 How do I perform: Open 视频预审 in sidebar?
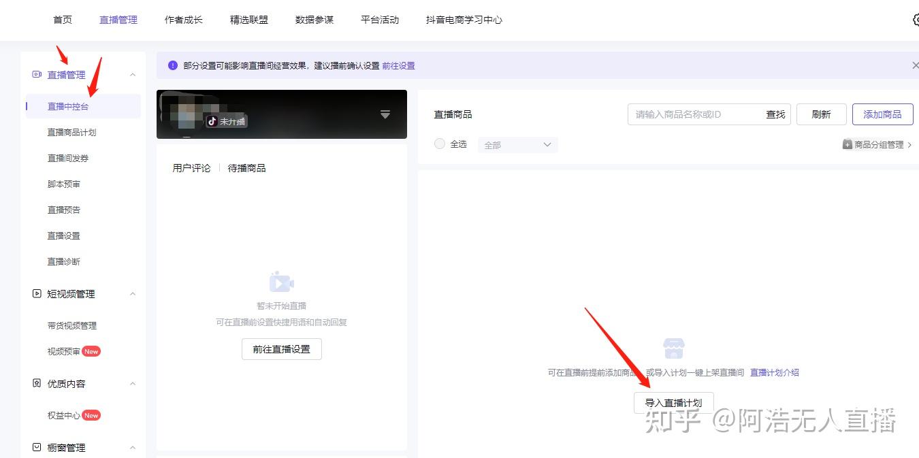point(63,351)
